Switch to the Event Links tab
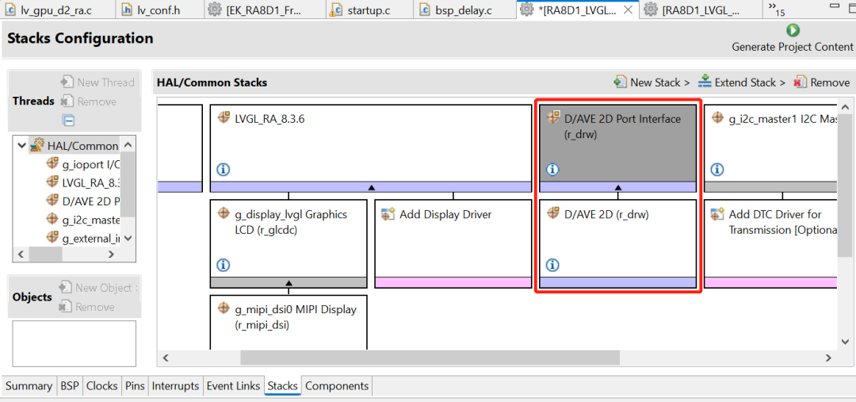856x402 pixels. [x=233, y=386]
